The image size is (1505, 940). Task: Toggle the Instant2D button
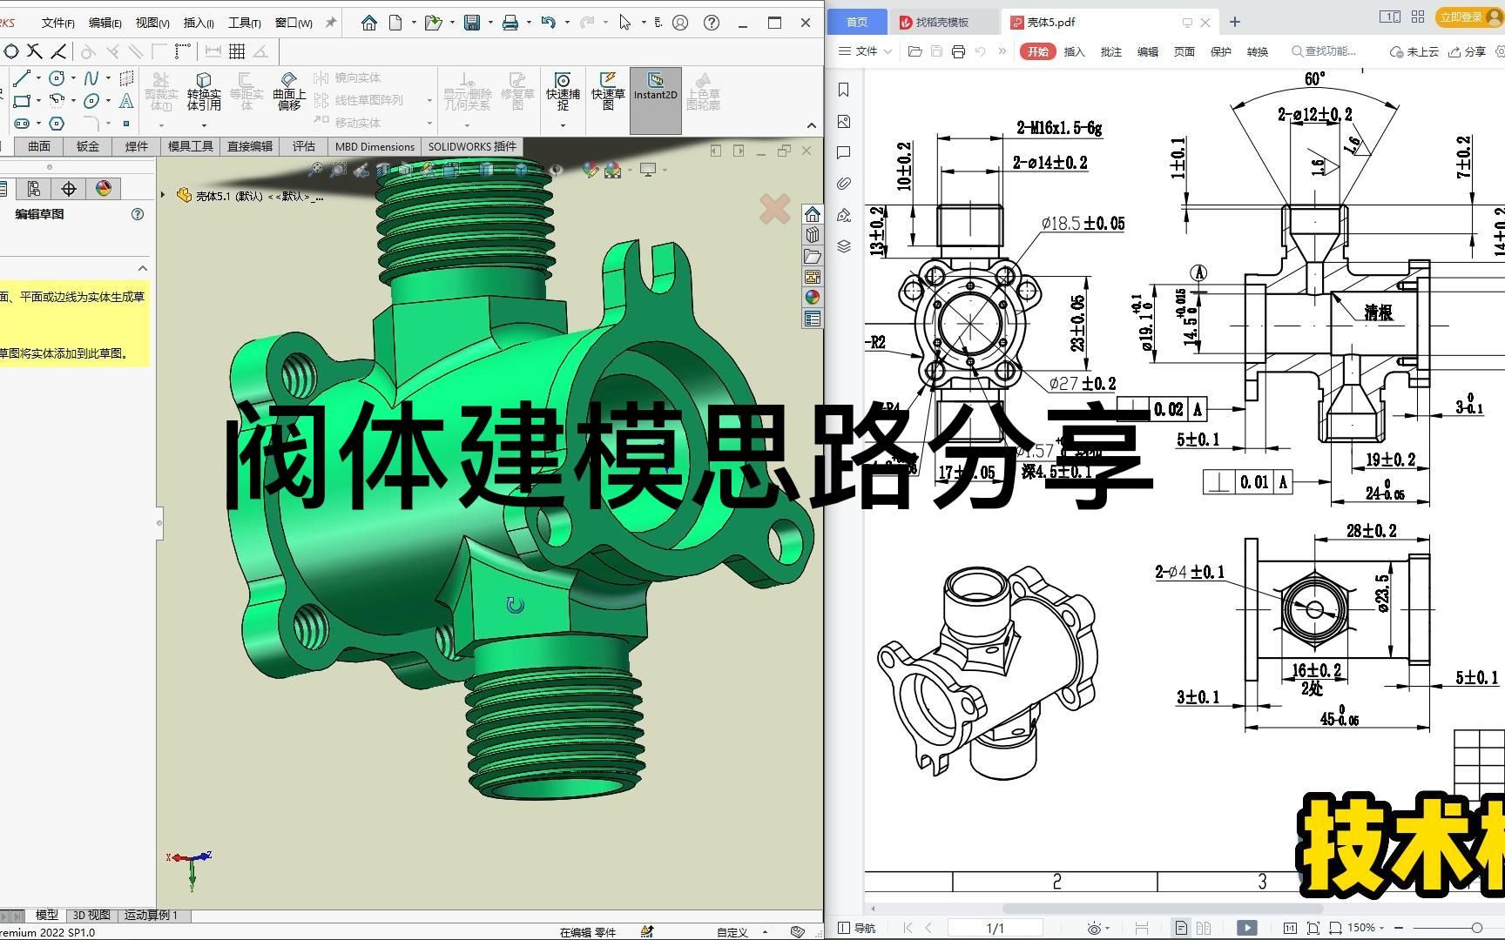(x=655, y=101)
